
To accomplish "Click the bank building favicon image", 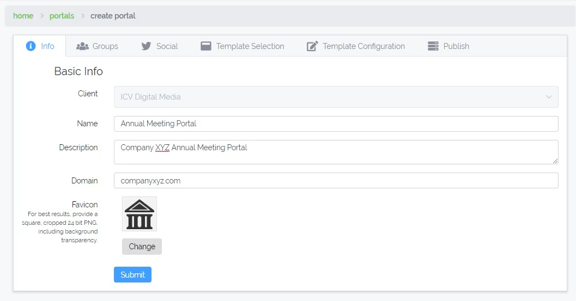I will click(x=140, y=214).
